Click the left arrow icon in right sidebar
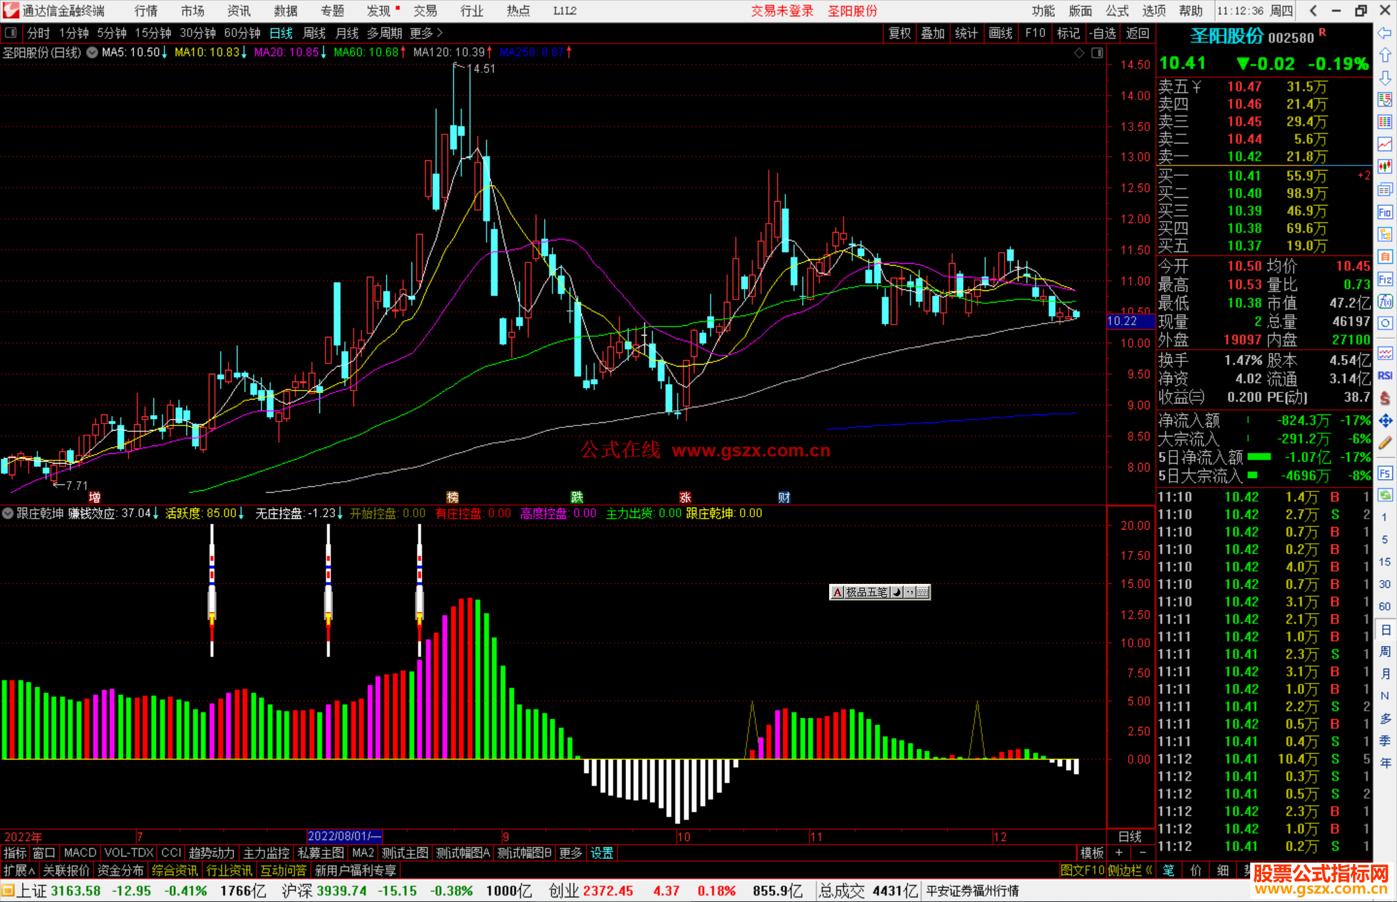Image resolution: width=1397 pixels, height=902 pixels. (x=1385, y=33)
